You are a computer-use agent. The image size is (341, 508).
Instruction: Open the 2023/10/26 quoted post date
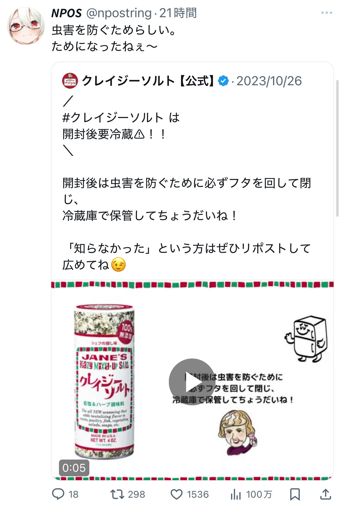(x=269, y=81)
